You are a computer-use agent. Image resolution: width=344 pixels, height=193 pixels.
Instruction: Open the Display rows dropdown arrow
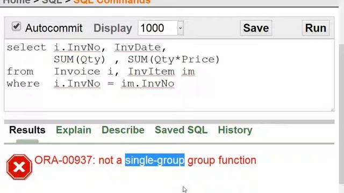tap(181, 28)
